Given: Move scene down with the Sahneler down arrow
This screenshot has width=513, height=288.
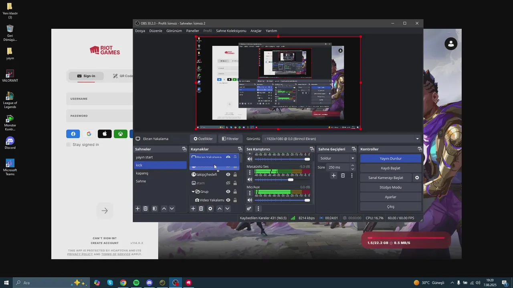Looking at the screenshot, I should point(172,208).
